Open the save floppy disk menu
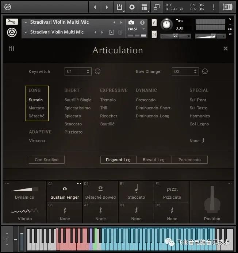This screenshot has height=253, width=238. click(120, 7)
